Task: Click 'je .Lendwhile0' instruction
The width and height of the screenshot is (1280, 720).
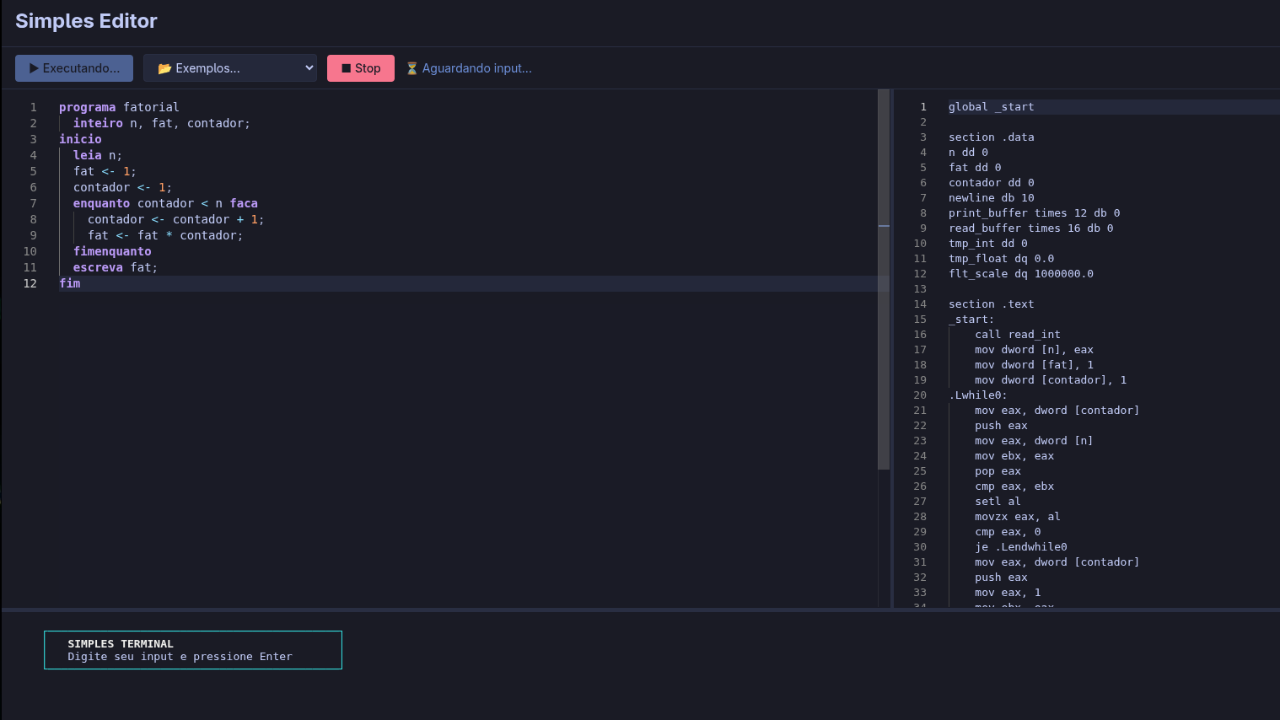Action: point(1021,547)
